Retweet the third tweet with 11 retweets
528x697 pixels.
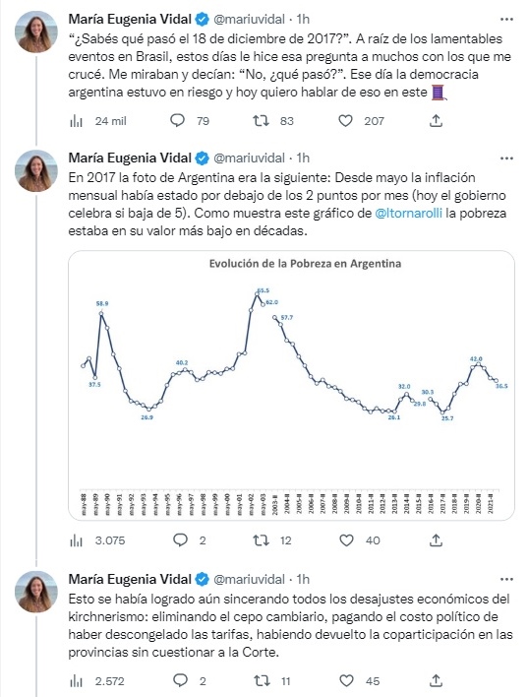click(261, 680)
